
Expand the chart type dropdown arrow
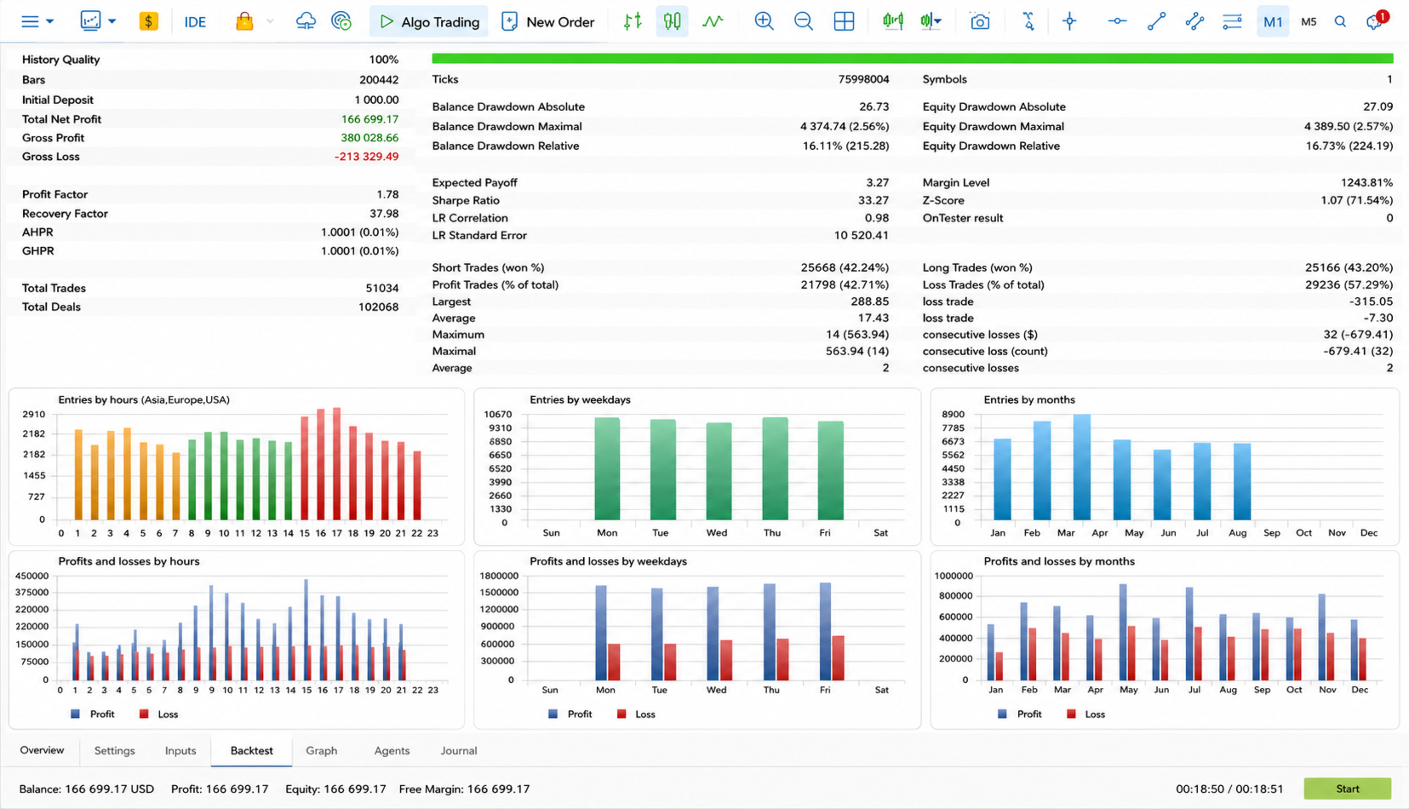click(112, 21)
